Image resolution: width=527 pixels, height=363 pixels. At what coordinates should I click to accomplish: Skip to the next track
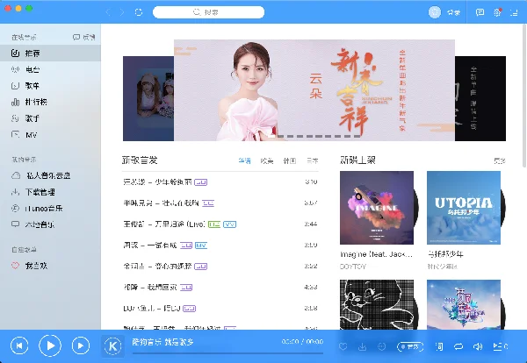pyautogui.click(x=80, y=345)
